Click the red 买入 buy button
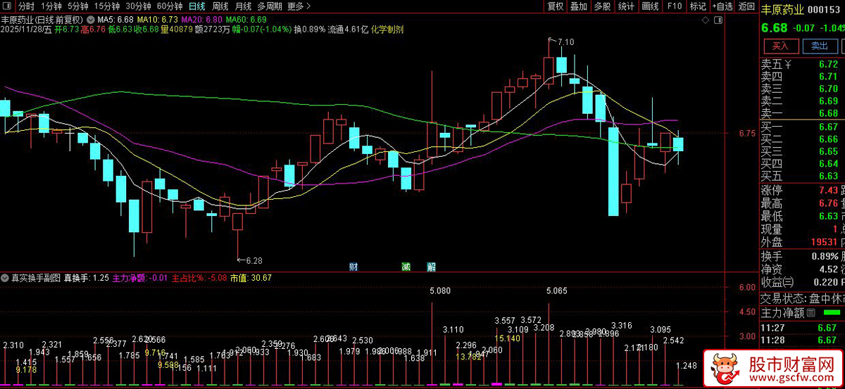This screenshot has height=389, width=845. tap(780, 46)
